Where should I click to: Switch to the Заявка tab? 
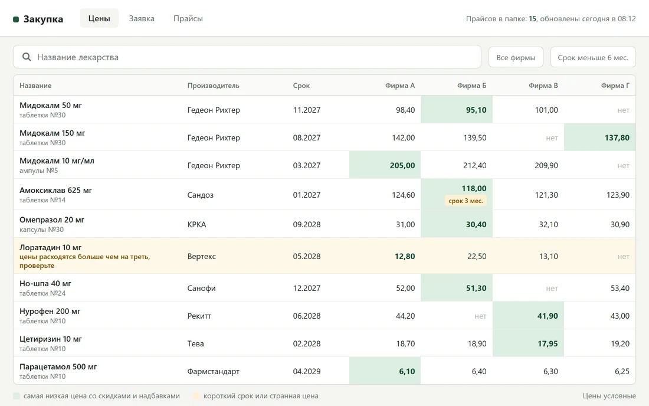[142, 18]
